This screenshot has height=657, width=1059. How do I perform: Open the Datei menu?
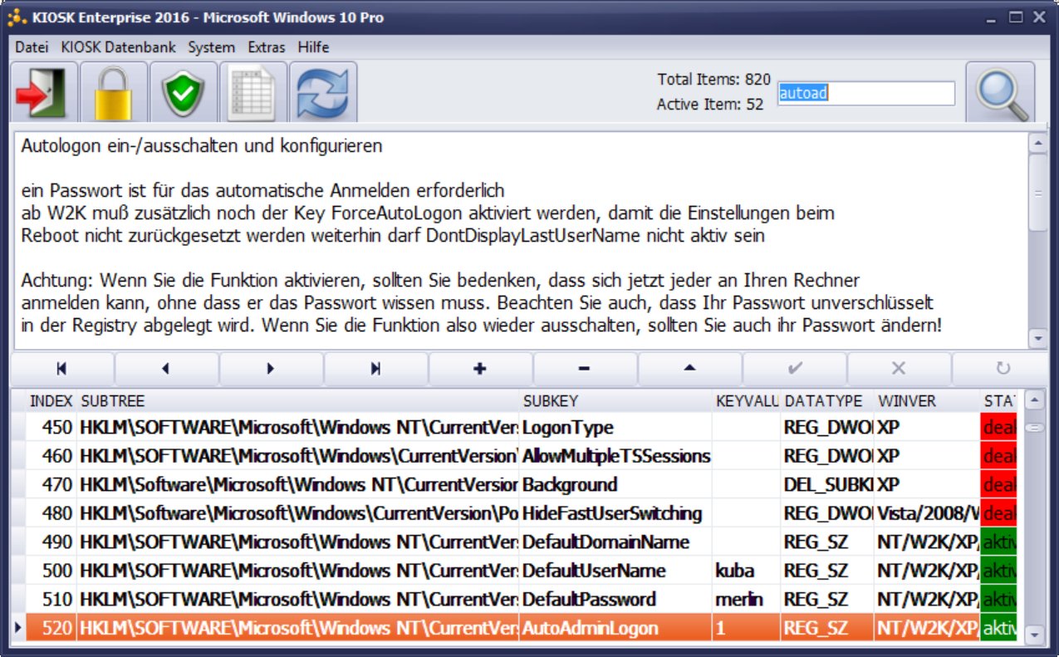(x=32, y=47)
